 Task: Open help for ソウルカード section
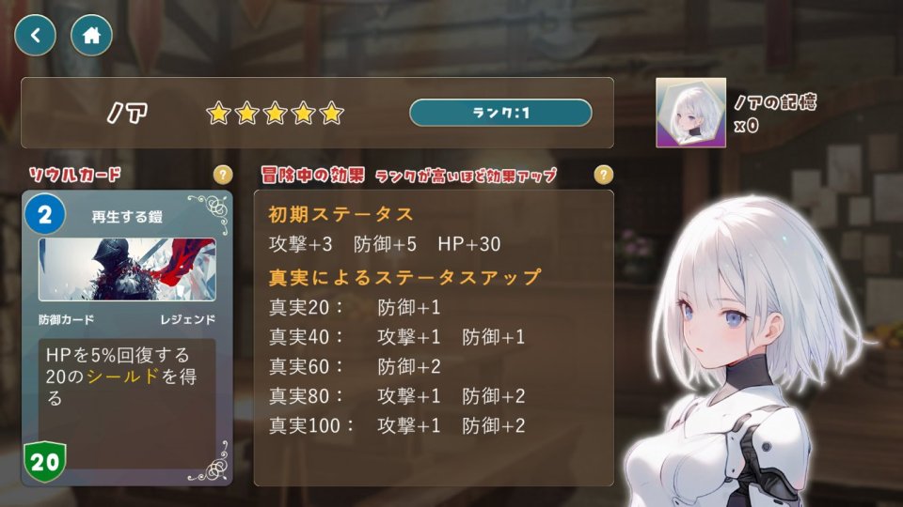pos(223,175)
